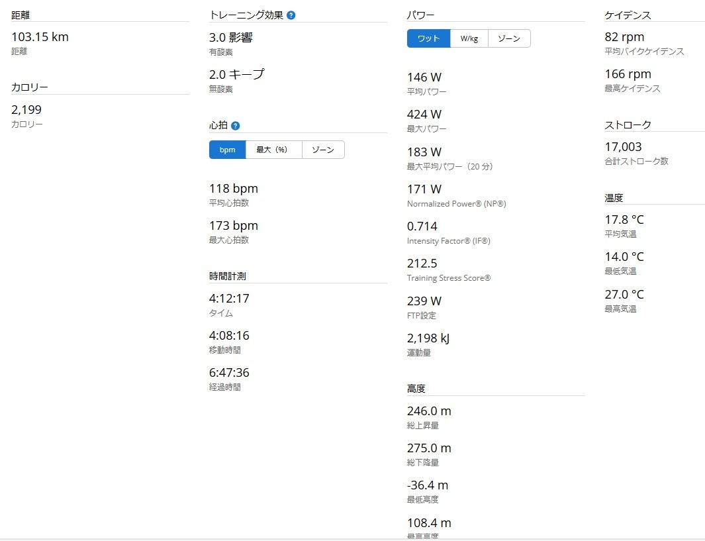Click the トレーニング効果 section heading
This screenshot has height=541, width=705.
(x=246, y=15)
